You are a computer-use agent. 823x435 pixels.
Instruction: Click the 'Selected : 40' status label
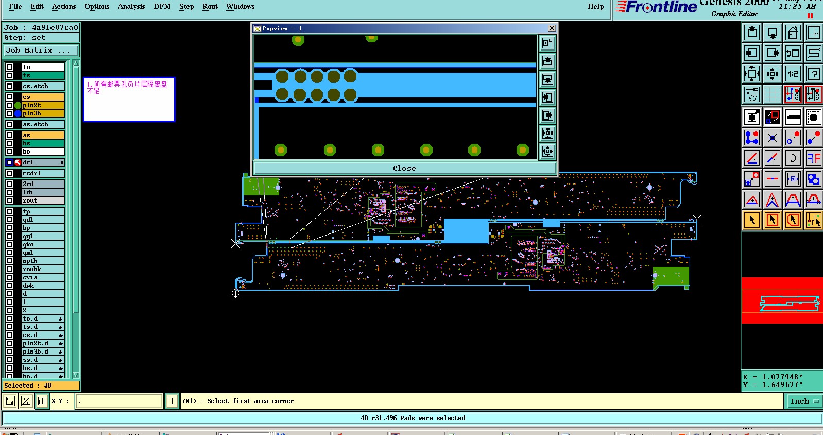tap(41, 386)
